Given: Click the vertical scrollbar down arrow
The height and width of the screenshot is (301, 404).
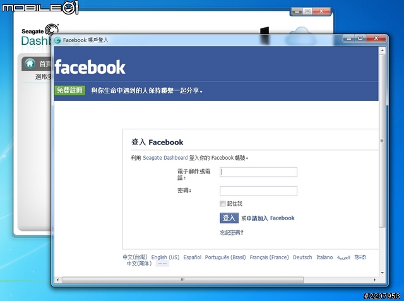Looking at the screenshot, I should [x=382, y=273].
